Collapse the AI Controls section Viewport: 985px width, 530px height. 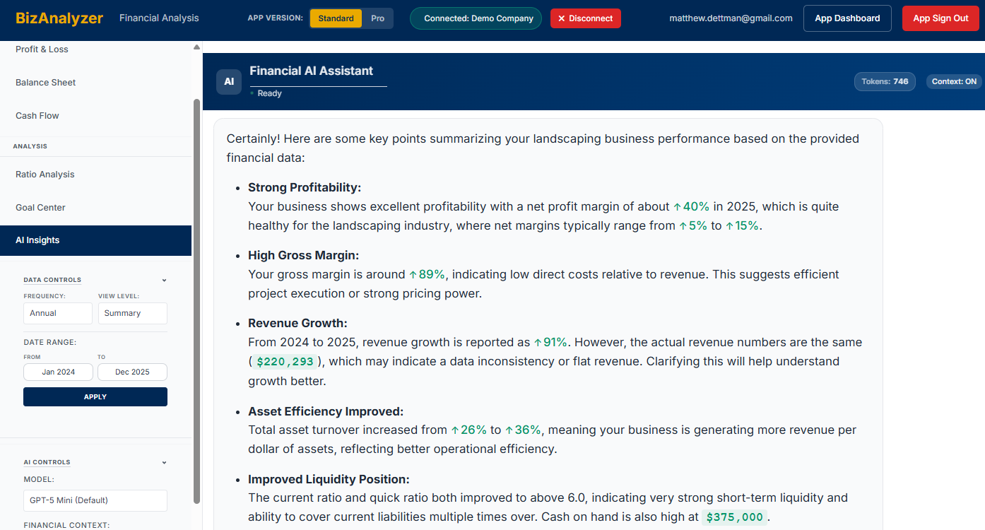(164, 462)
